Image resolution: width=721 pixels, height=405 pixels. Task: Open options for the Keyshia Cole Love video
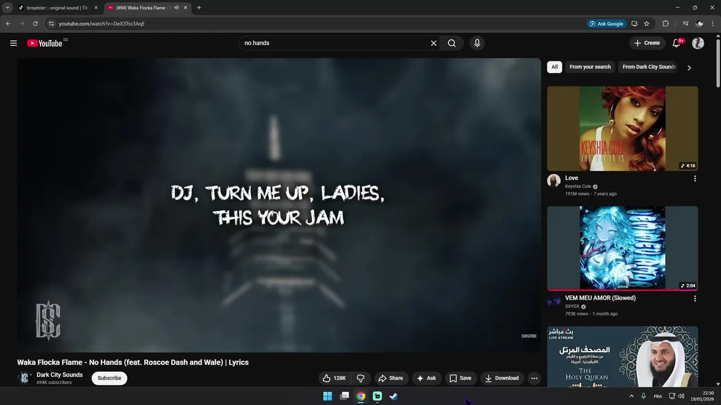point(695,178)
